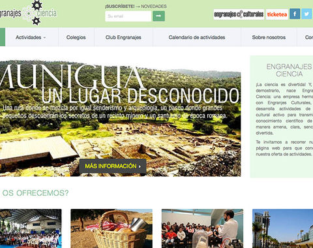The width and height of the screenshot is (313, 248).
Task: Select the Sobre nosotros menu item
Action: point(269,37)
